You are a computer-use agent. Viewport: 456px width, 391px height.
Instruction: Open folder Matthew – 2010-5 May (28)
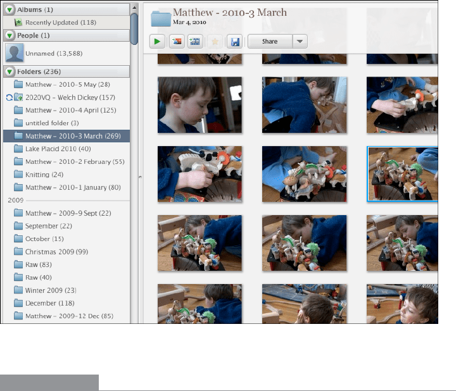(66, 85)
